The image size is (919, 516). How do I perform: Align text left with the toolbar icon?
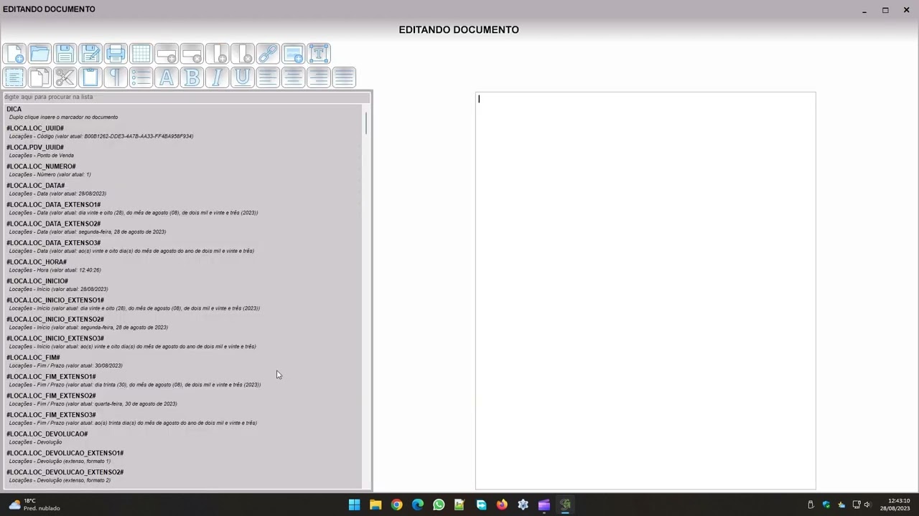tap(268, 77)
